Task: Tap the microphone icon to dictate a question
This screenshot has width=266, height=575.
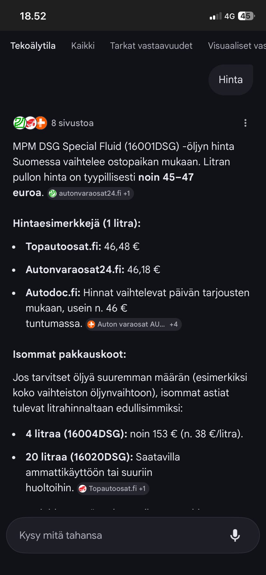Action: 235,535
